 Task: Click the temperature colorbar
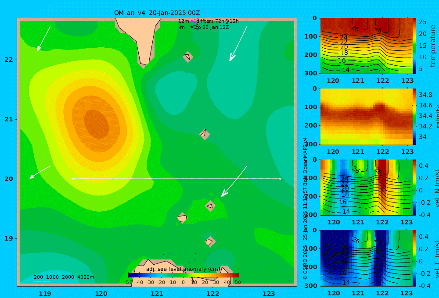[x=414, y=46]
